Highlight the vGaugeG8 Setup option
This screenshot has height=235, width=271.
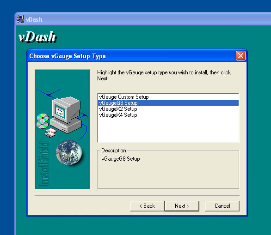[168, 103]
